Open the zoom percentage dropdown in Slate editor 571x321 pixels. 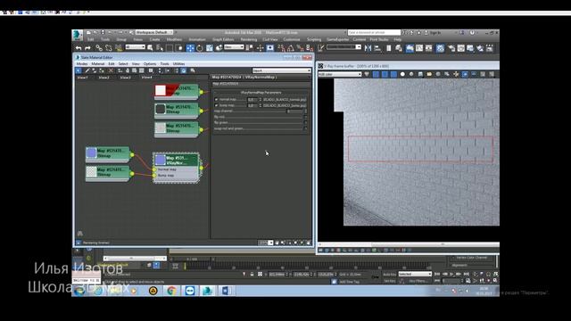click(266, 243)
